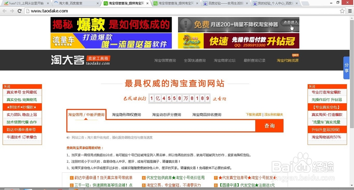Open the 淘宝代销货源 nav item

287,60
